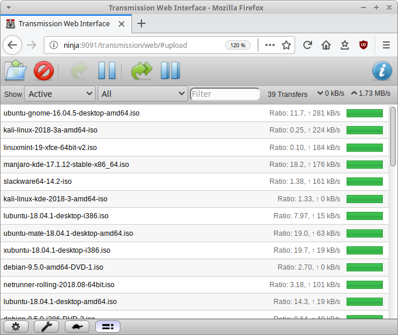Open the window menu arrow in title bar

tap(9, 8)
